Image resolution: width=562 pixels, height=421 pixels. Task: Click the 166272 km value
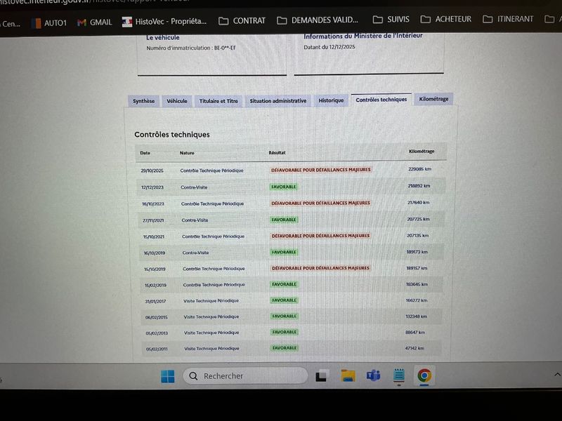(x=417, y=300)
